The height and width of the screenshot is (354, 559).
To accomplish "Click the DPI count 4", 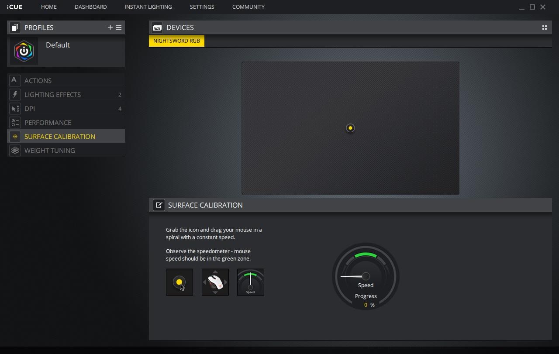I will click(120, 109).
